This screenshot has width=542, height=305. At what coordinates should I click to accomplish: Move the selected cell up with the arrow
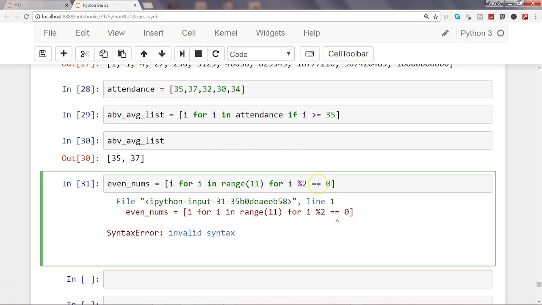click(144, 54)
